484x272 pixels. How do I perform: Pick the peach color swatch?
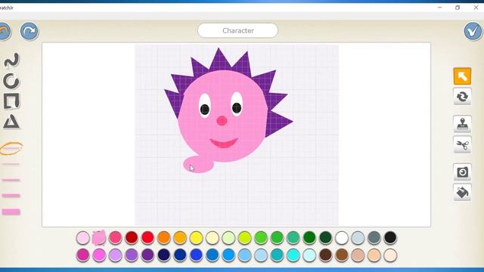point(374,255)
